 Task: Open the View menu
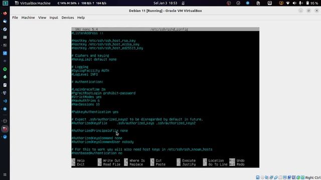[x=42, y=17]
